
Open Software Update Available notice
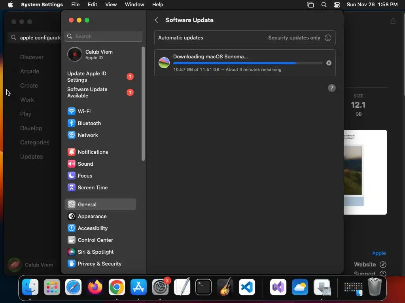pos(100,92)
